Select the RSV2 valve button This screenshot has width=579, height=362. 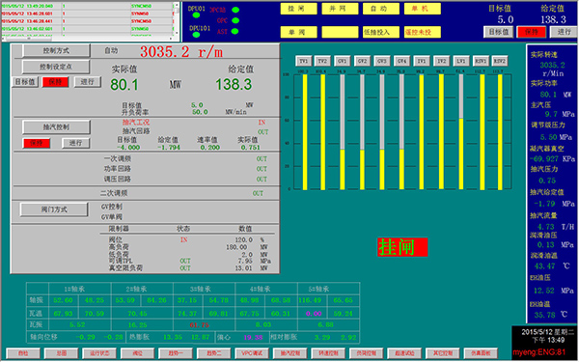click(x=500, y=61)
